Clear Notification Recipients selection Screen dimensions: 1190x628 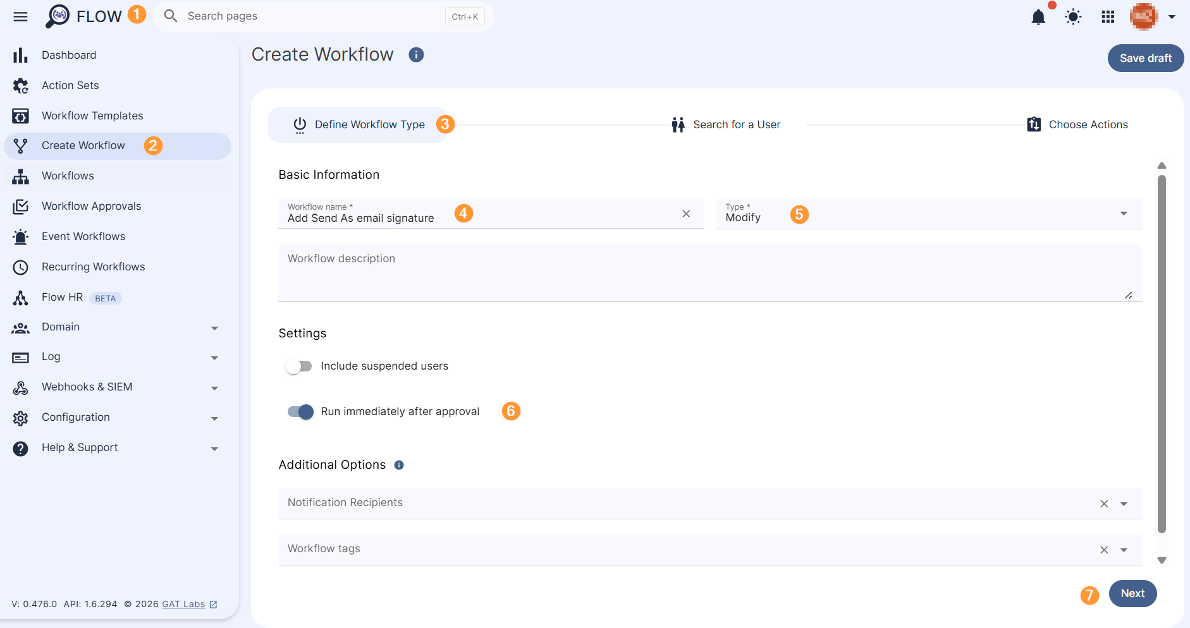pos(1104,504)
